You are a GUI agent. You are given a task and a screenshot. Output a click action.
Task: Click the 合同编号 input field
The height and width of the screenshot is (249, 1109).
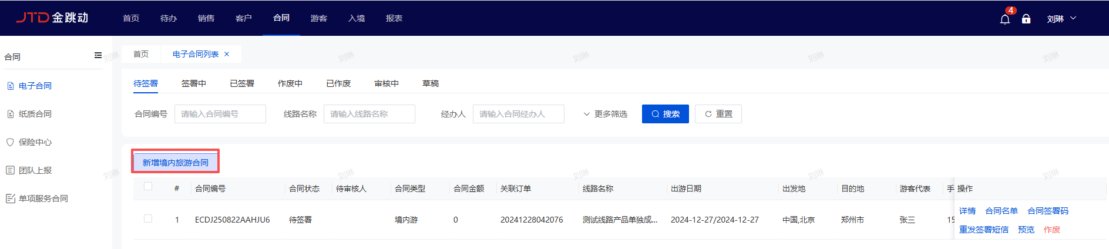click(220, 114)
